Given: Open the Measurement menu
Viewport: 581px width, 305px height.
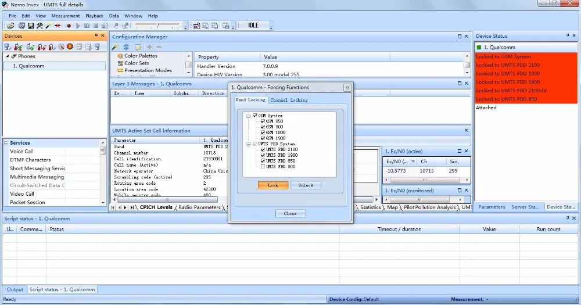Looking at the screenshot, I should 66,16.
